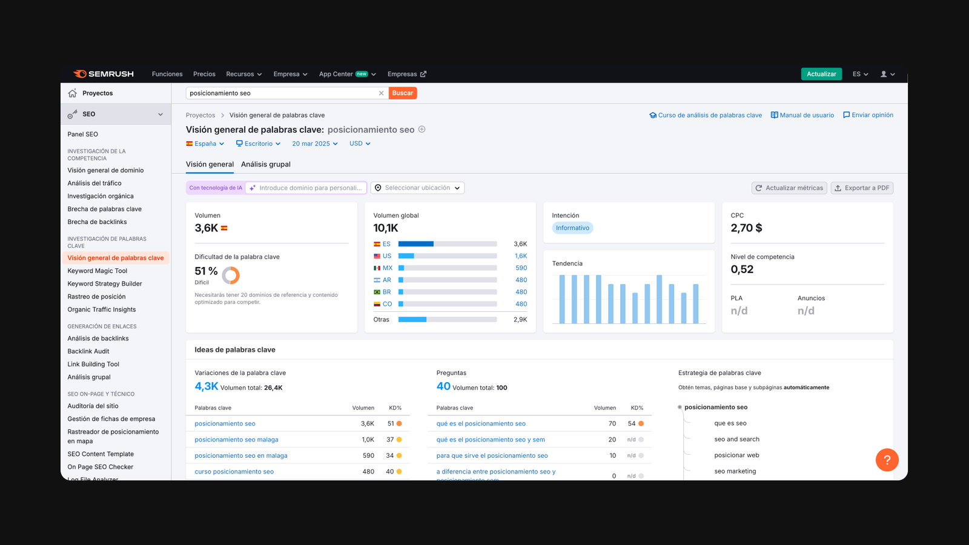
Task: Click the green Actualizar button
Action: (821, 74)
